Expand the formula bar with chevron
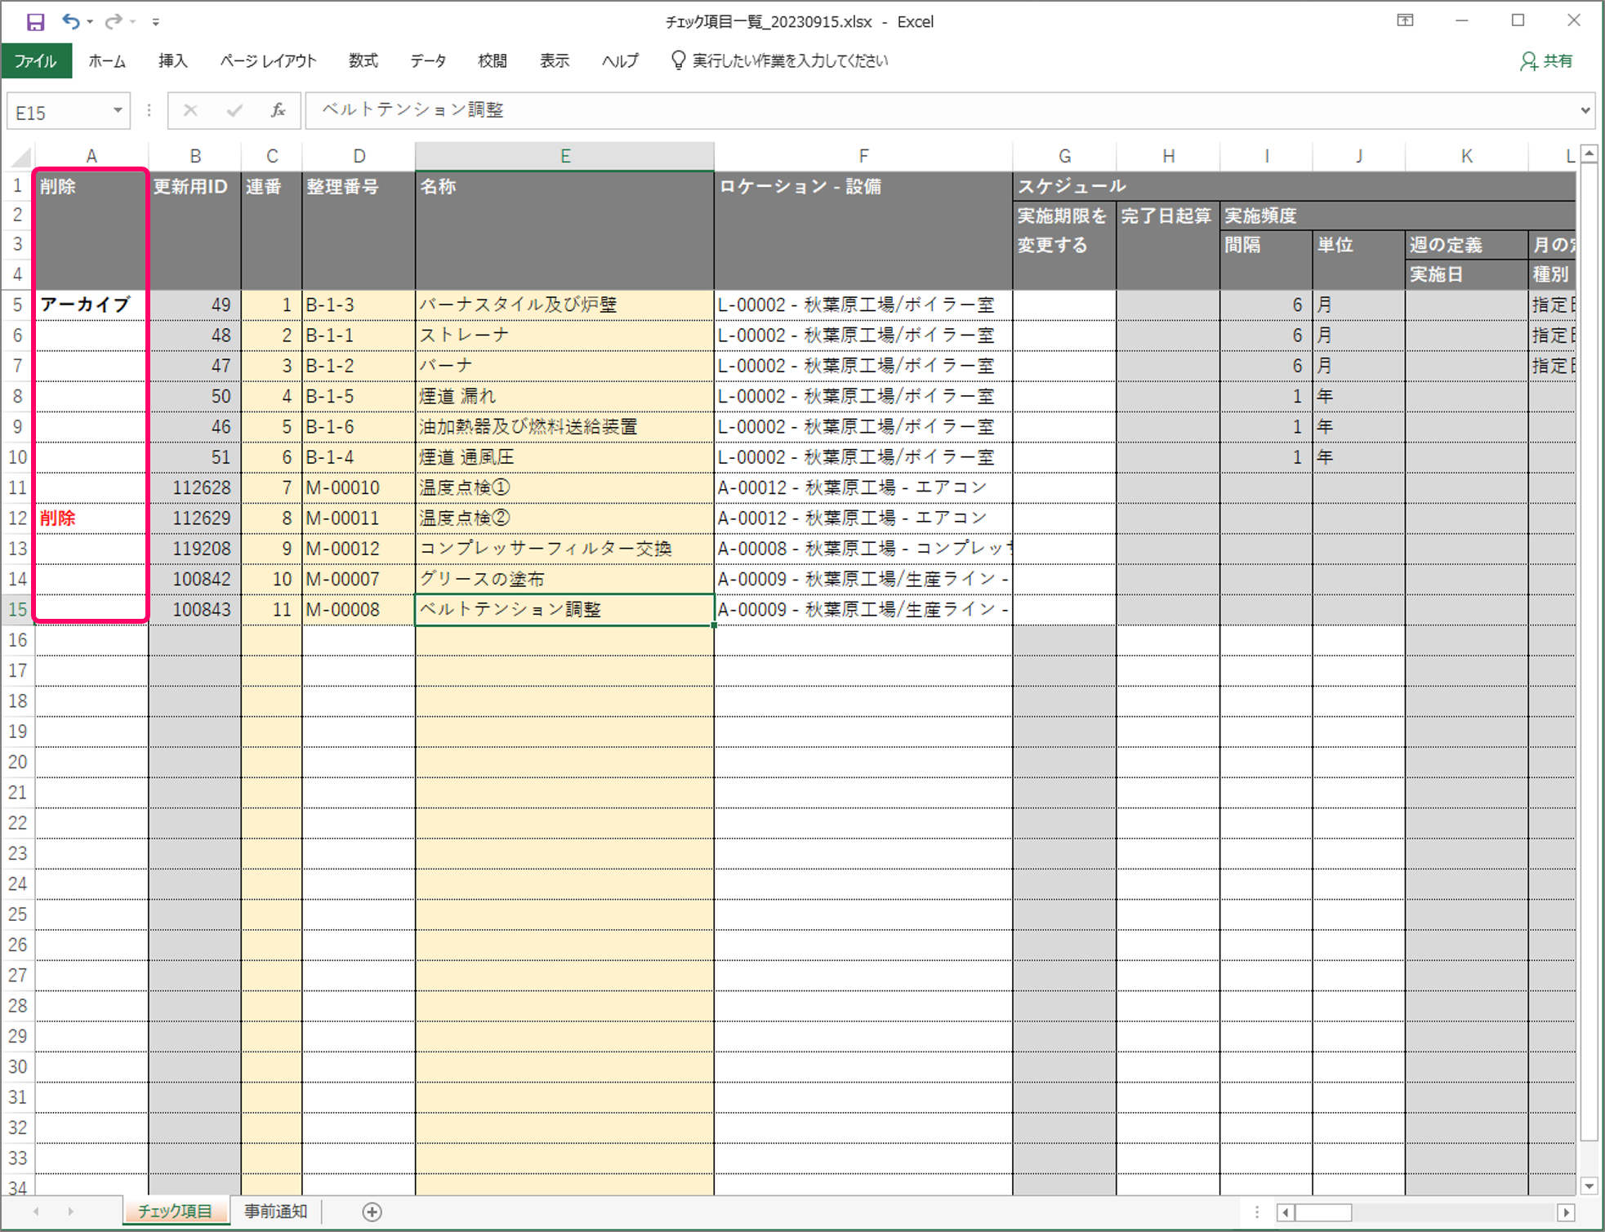 pyautogui.click(x=1585, y=110)
